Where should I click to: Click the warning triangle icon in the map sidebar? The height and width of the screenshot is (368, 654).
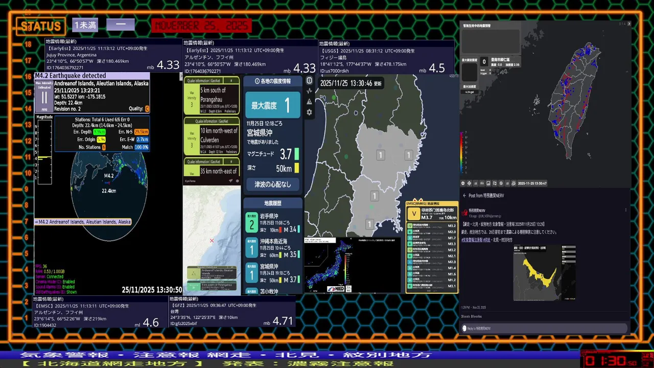pyautogui.click(x=309, y=102)
